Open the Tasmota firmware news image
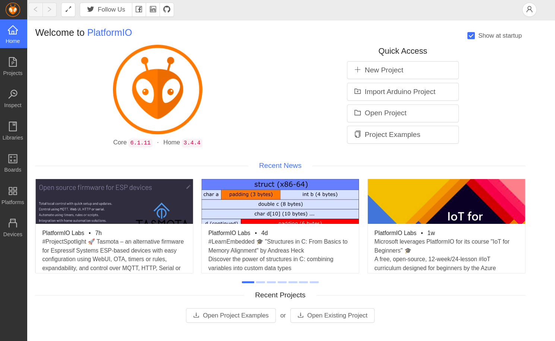 coord(114,201)
